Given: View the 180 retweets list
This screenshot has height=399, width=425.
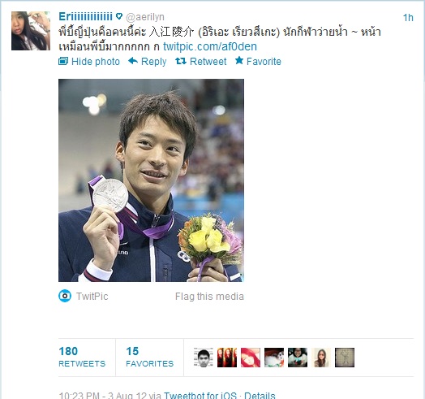Looking at the screenshot, I should (x=82, y=358).
